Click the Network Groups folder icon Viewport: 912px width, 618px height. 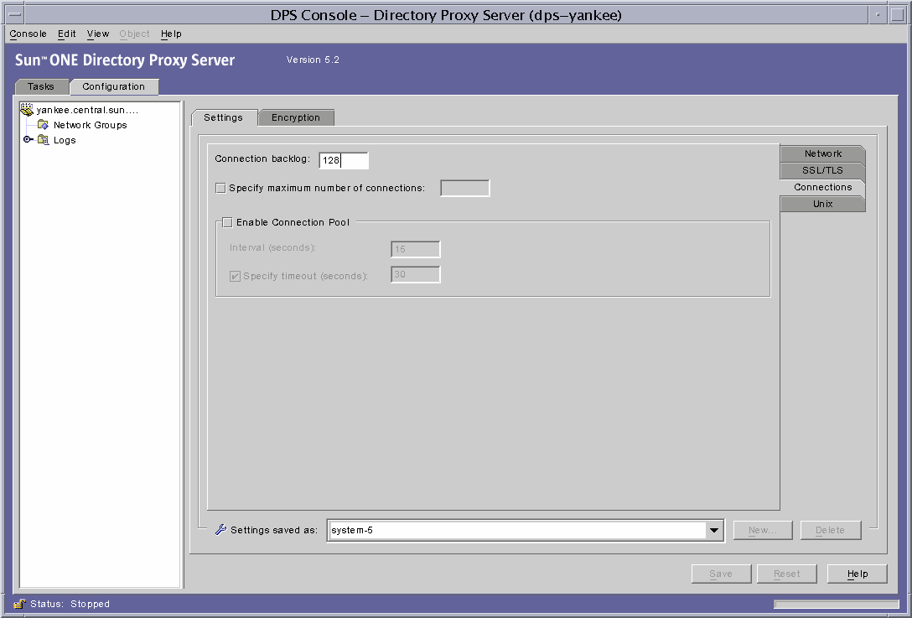point(42,124)
